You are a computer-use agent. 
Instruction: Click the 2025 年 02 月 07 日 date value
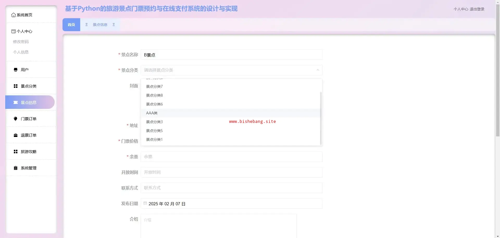pyautogui.click(x=167, y=204)
